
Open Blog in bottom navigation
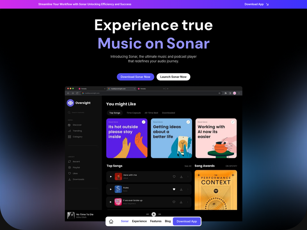click(x=168, y=221)
